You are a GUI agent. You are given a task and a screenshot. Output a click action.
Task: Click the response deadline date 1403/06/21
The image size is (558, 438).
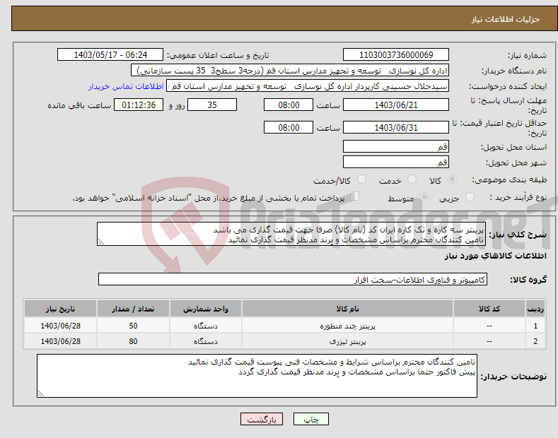396,105
